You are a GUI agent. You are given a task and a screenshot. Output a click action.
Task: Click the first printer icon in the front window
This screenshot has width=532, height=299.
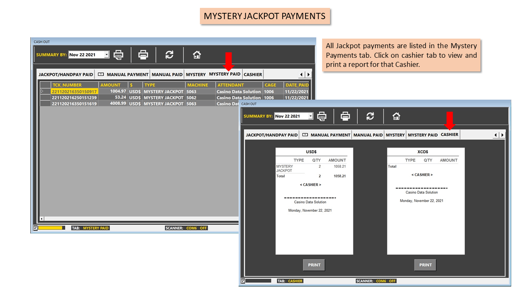click(322, 116)
